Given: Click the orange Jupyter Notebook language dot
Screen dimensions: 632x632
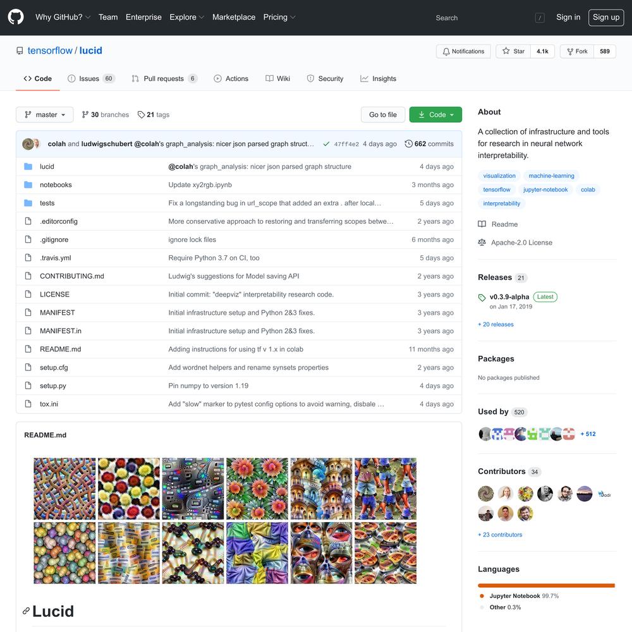Looking at the screenshot, I should (x=482, y=596).
